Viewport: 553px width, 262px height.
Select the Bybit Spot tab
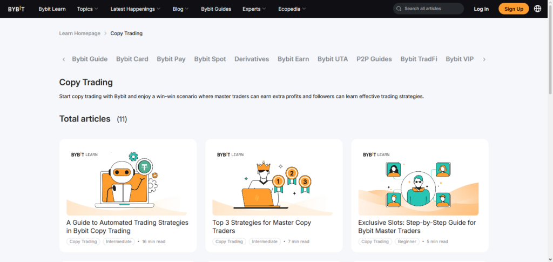210,59
